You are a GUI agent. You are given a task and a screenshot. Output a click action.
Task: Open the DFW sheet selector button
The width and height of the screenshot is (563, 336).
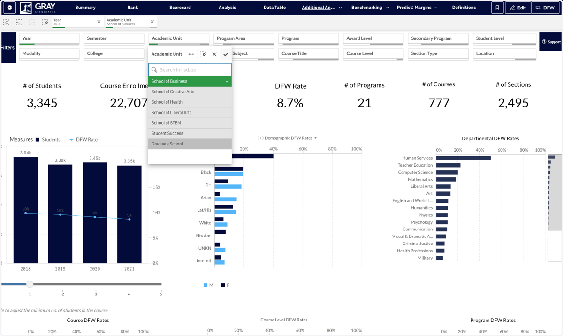click(545, 8)
